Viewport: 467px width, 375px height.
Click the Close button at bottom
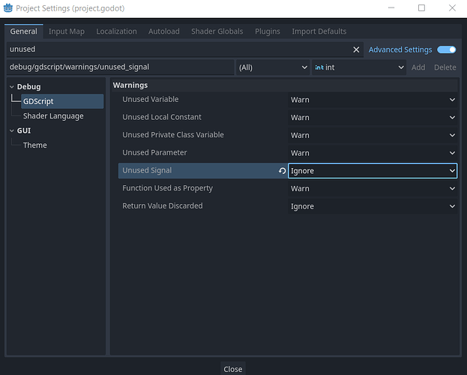pyautogui.click(x=233, y=369)
